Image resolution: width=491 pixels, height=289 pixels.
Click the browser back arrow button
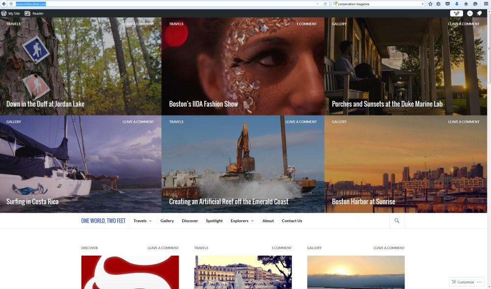tap(4, 3)
